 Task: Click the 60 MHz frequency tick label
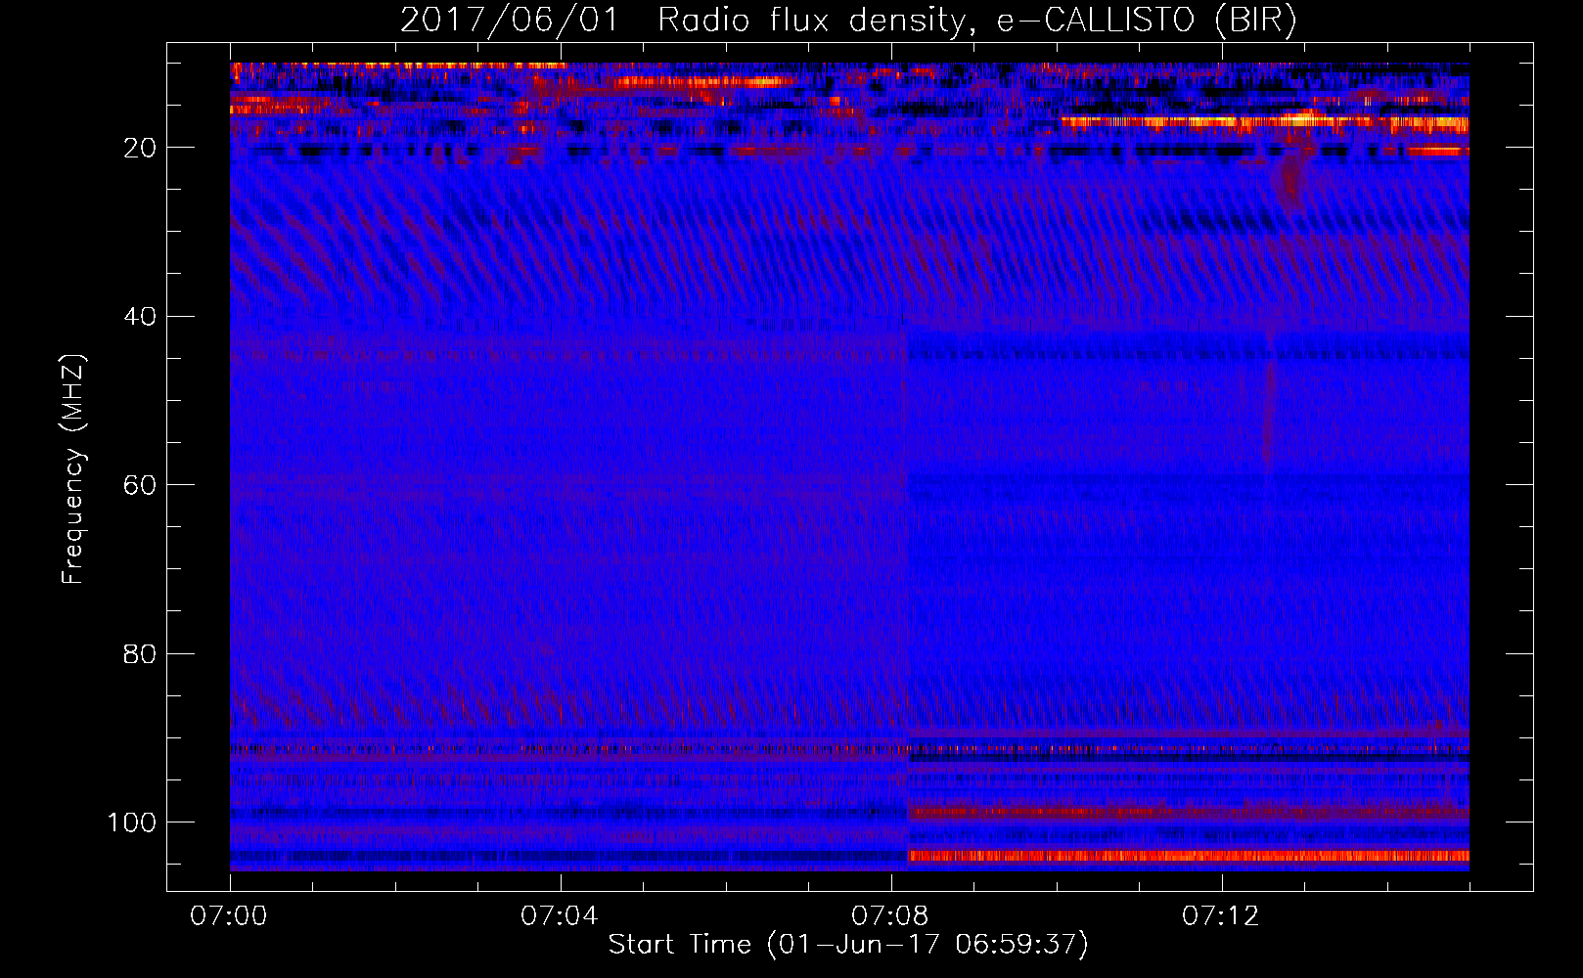(x=141, y=485)
